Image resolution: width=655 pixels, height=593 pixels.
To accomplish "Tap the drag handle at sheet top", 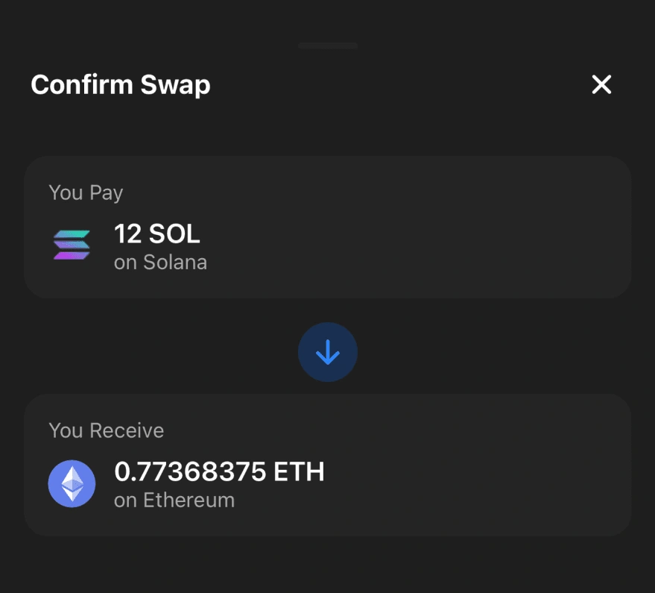I will [328, 46].
